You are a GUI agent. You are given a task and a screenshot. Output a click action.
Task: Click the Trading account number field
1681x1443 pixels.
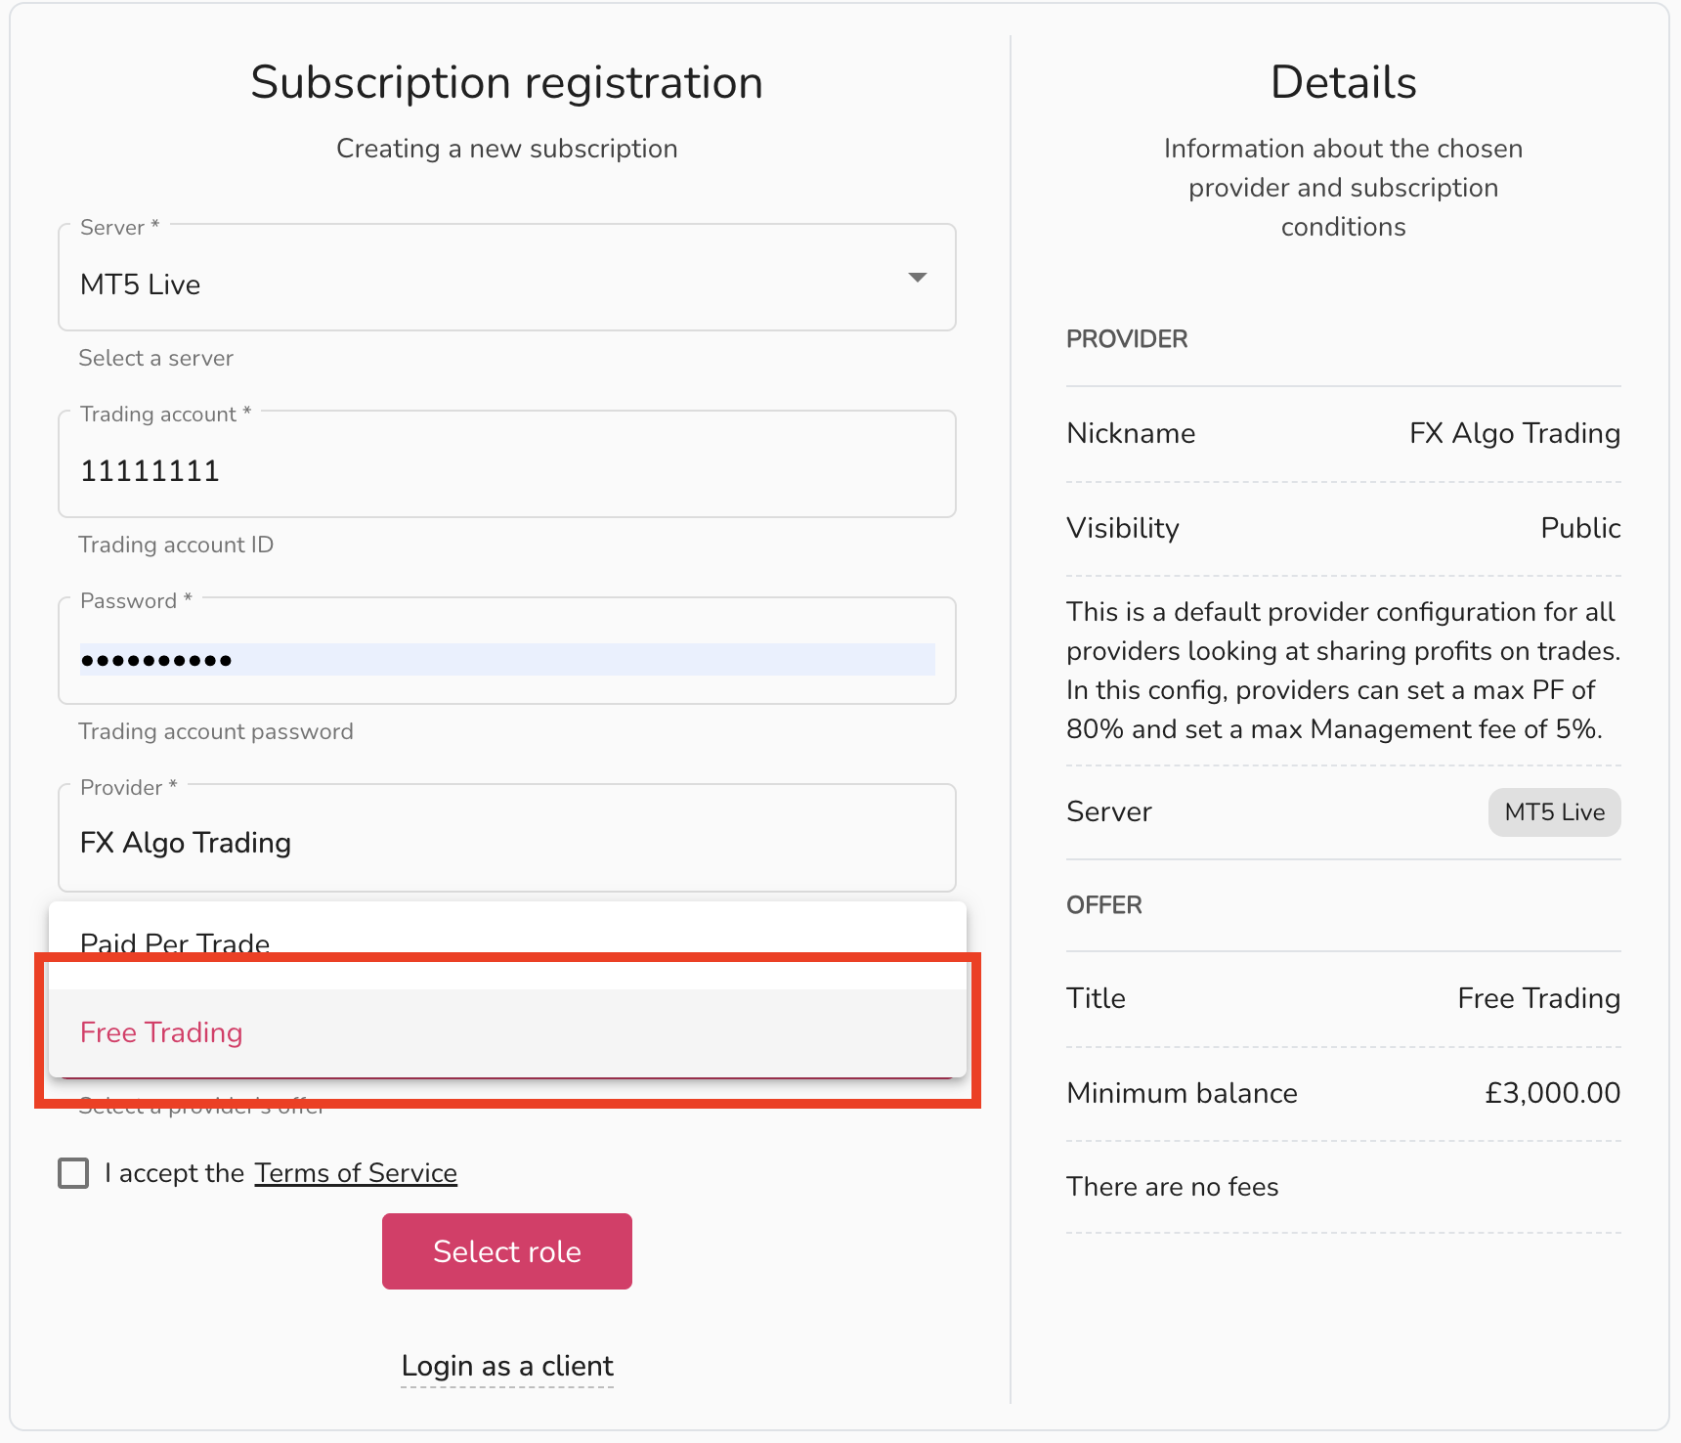tap(506, 470)
